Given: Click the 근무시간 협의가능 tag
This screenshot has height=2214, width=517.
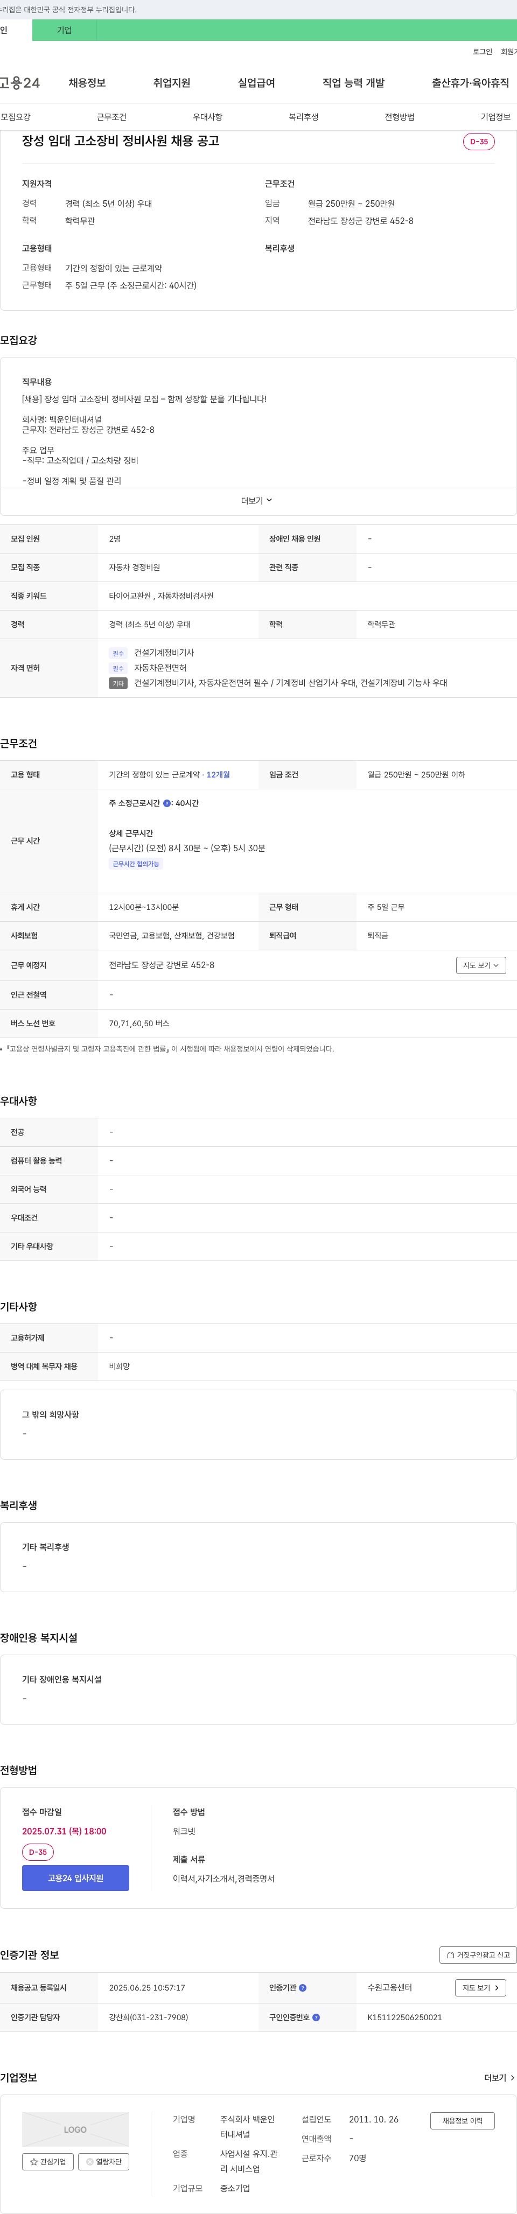Looking at the screenshot, I should (136, 864).
